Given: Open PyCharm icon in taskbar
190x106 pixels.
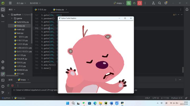Looking at the screenshot, I should (106, 103).
